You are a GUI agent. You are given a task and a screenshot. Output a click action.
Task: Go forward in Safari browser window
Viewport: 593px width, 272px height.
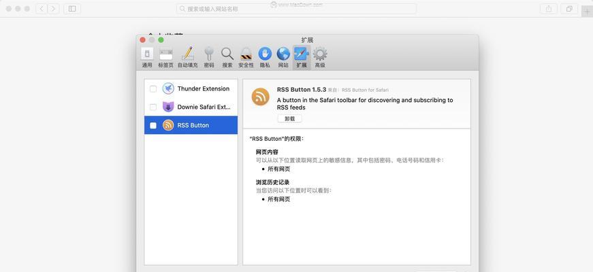(x=53, y=8)
